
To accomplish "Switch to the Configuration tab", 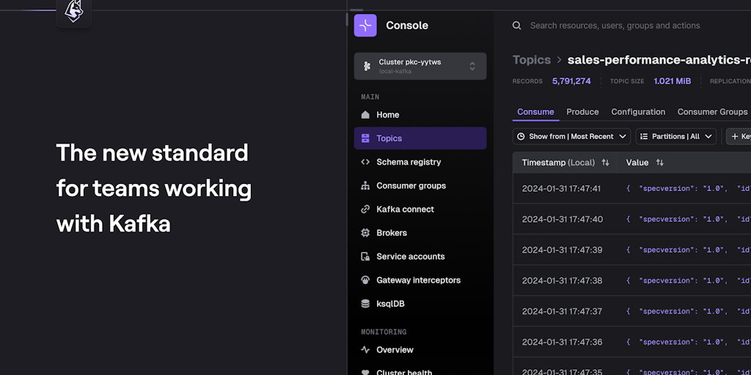I will tap(638, 112).
